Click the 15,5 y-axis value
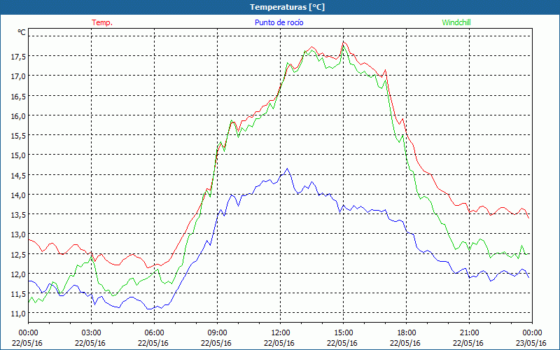 point(18,135)
